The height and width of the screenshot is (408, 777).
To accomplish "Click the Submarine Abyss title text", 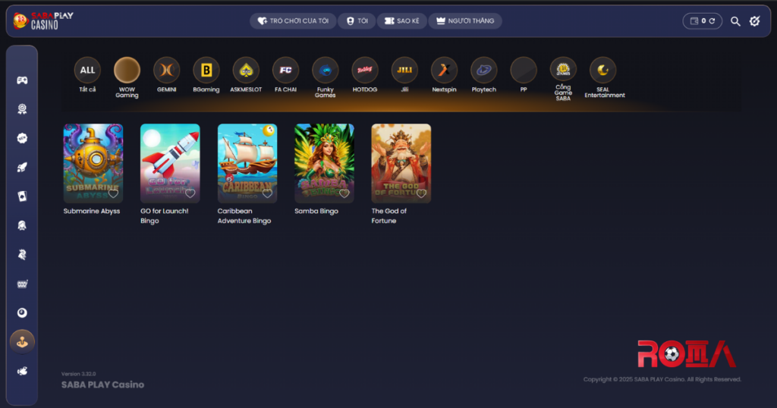I will point(92,212).
